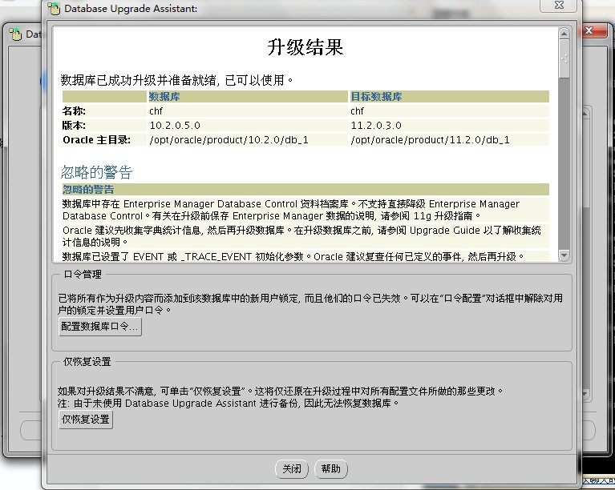Close the Database Upgrade Assistant front window
Image resolution: width=615 pixels, height=490 pixels.
559,5
